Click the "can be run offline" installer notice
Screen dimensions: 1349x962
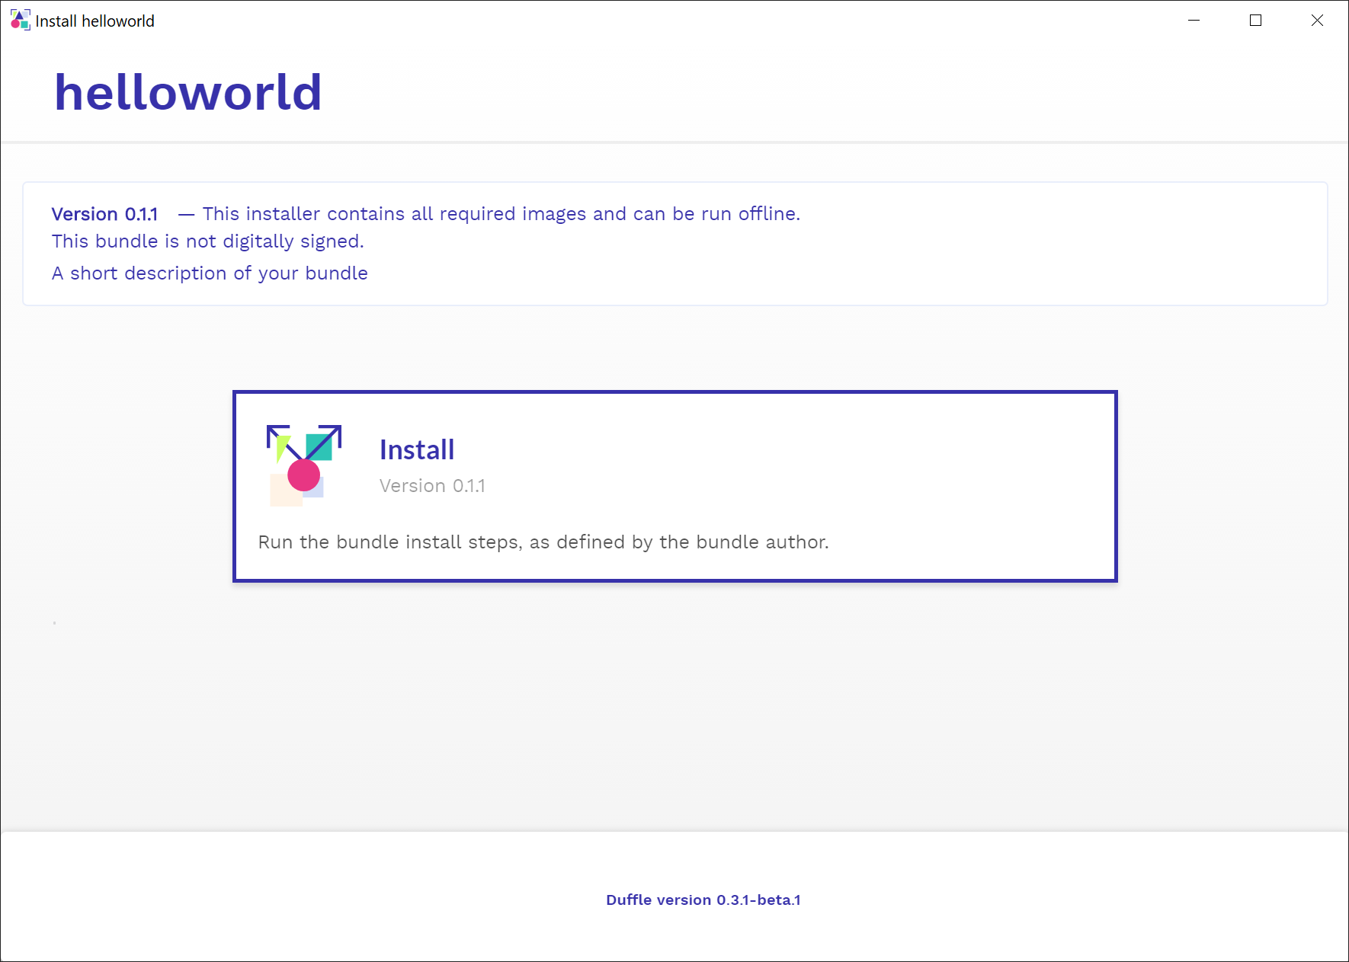coord(501,214)
